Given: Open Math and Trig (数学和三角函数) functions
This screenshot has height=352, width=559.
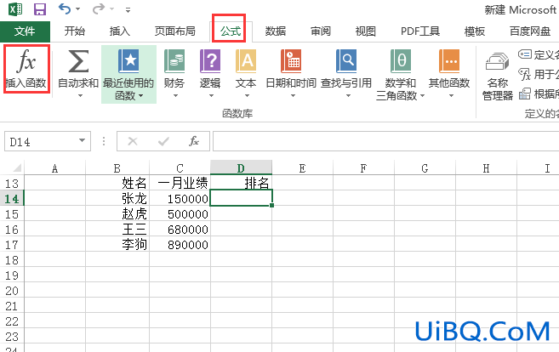Looking at the screenshot, I should 401,61.
